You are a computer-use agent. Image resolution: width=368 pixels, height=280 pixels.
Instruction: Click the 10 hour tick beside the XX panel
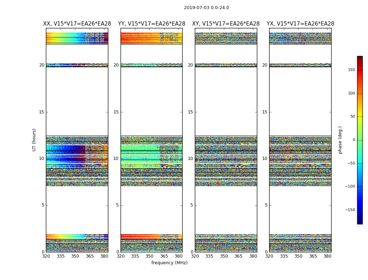[42, 159]
